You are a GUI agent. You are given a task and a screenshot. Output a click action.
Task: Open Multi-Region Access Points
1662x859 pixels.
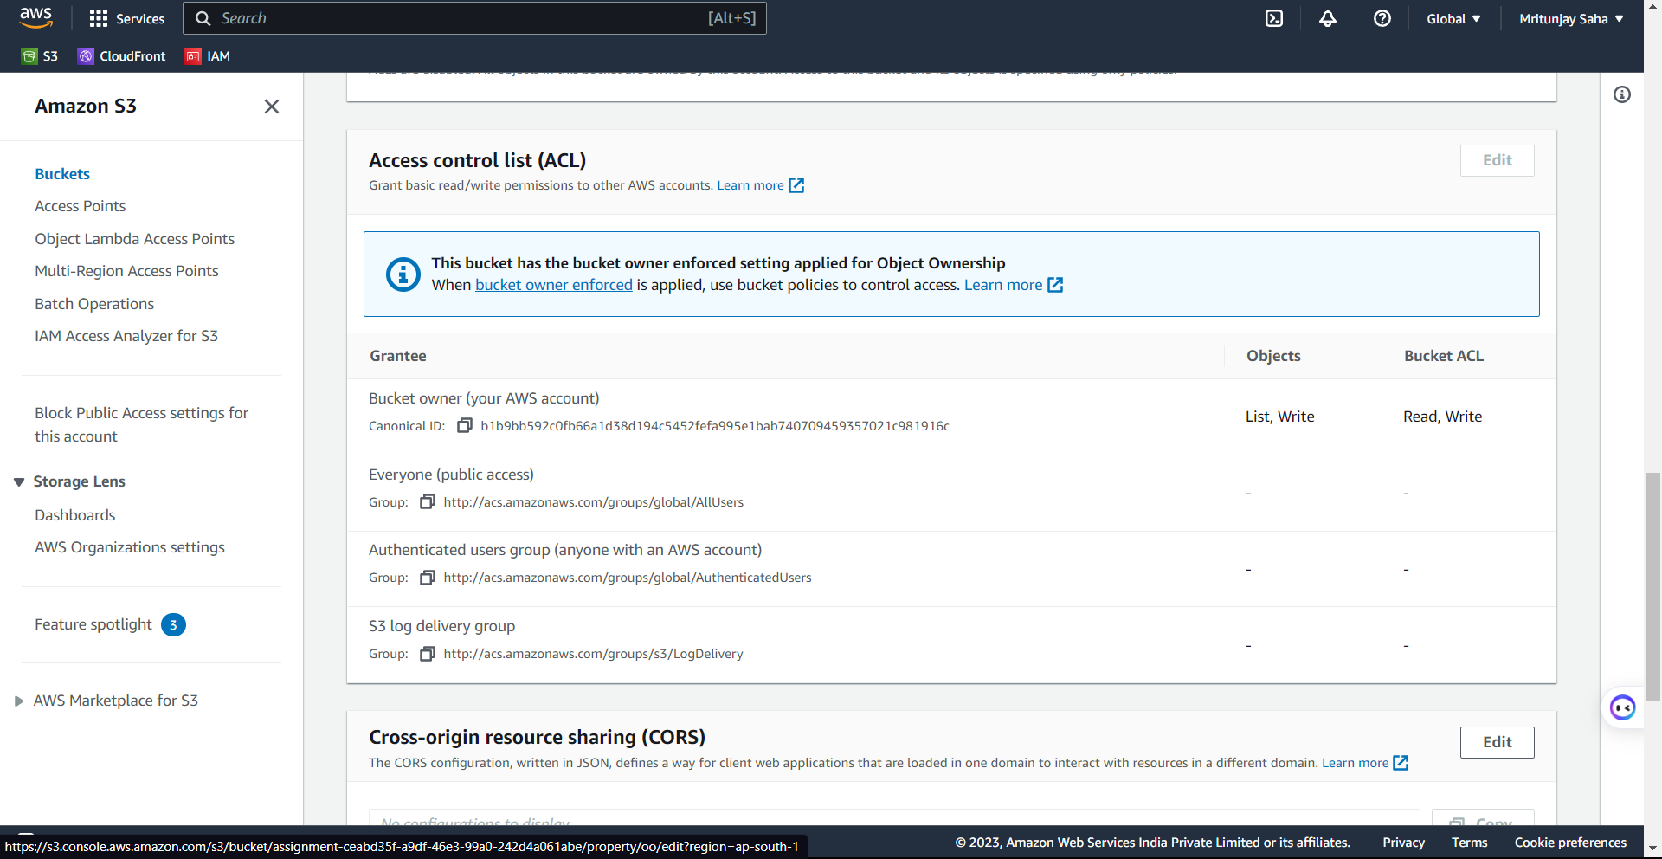[126, 271]
